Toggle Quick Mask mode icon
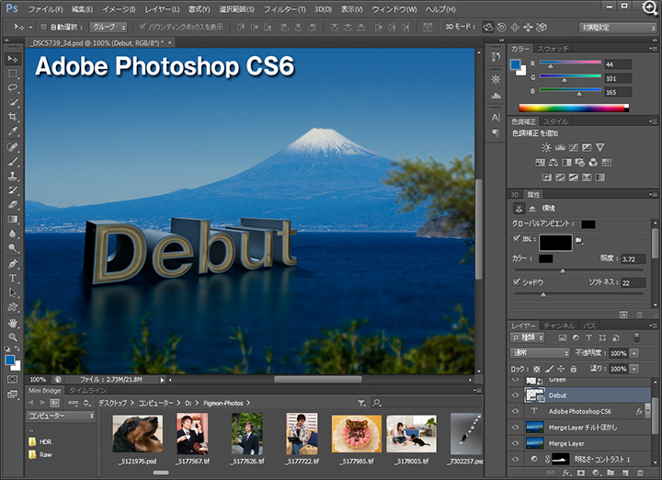 click(x=13, y=379)
